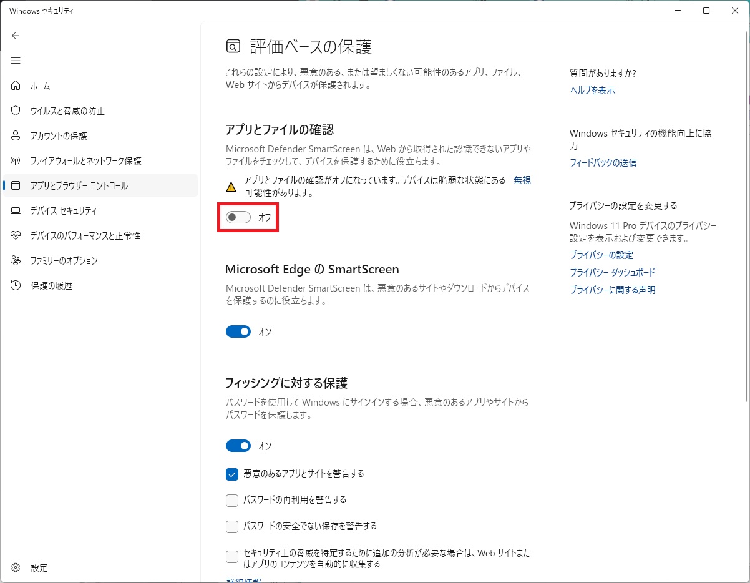Viewport: 750px width, 583px height.
Task: Open the ヘルプを表示 link
Action: point(592,90)
